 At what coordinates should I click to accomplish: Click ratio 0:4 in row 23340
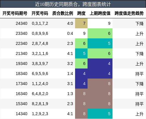pos(70,33)
